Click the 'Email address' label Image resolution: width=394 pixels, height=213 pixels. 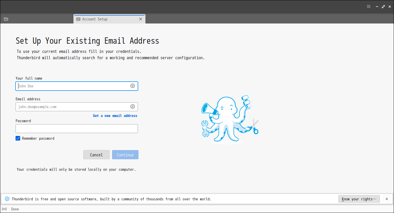28,99
